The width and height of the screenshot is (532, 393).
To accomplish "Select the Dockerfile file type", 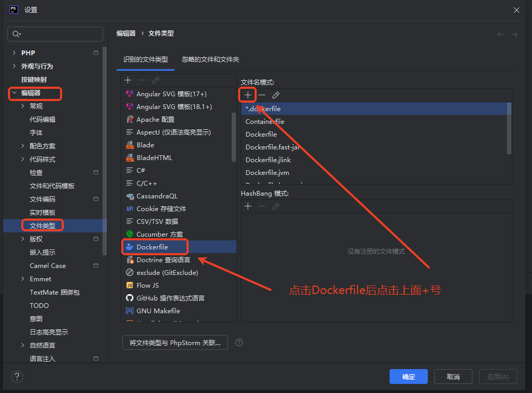I will 152,247.
